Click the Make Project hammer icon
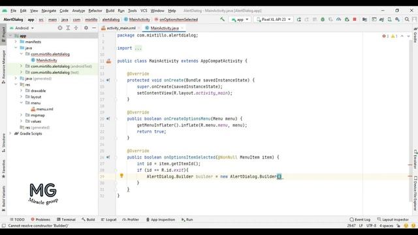The width and height of the screenshot is (418, 235). click(x=222, y=19)
